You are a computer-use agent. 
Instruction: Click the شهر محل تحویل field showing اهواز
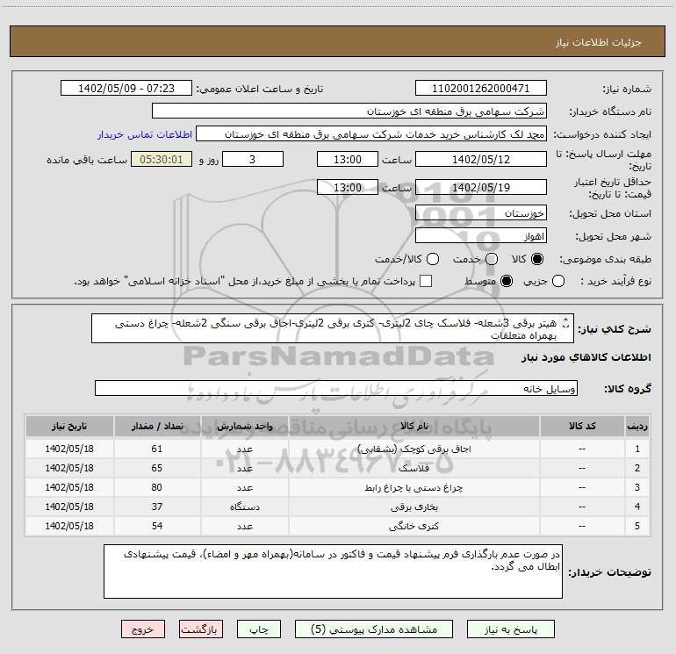click(x=480, y=236)
